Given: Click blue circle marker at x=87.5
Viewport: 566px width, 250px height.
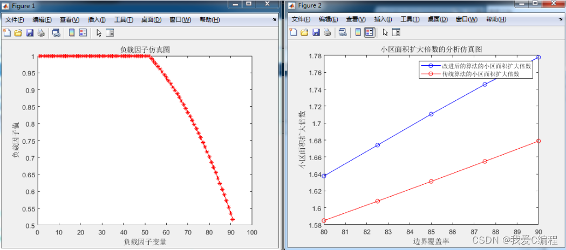Looking at the screenshot, I should (x=485, y=84).
